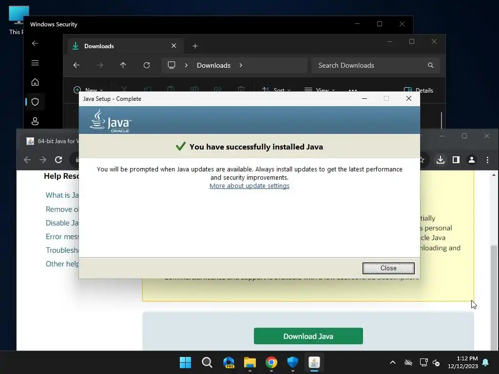
Task: Open the Error messages help link
Action: [x=62, y=237]
